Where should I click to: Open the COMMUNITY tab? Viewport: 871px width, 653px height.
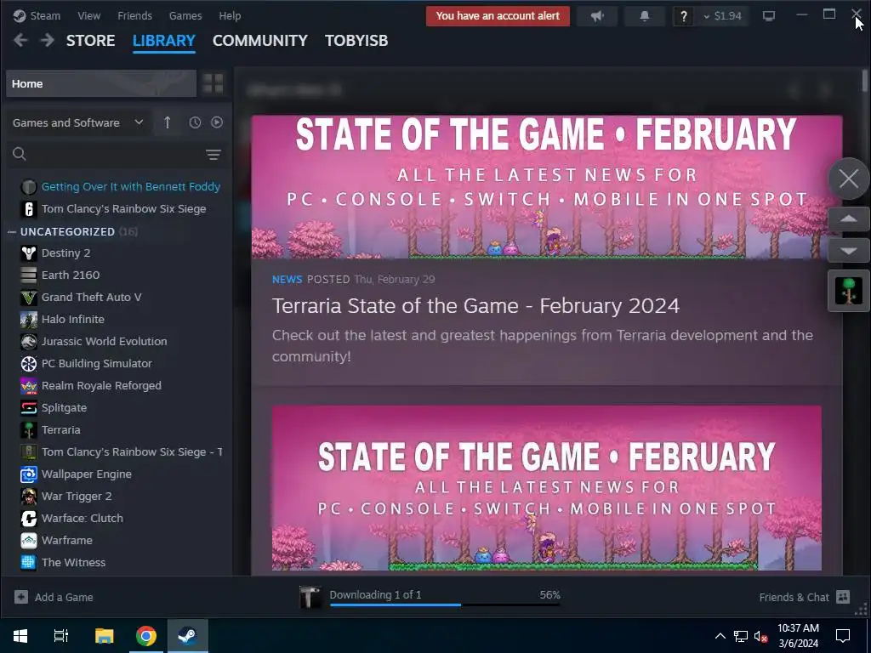tap(260, 41)
